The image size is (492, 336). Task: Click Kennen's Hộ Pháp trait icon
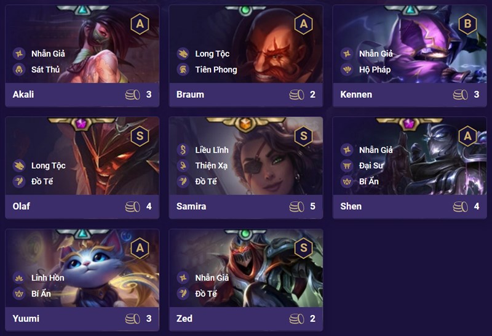click(347, 70)
